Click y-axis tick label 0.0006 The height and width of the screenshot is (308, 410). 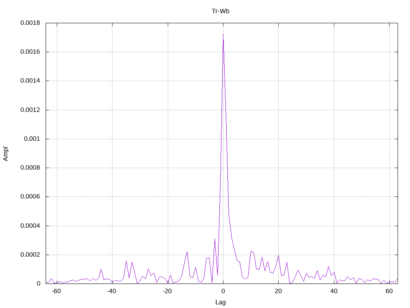pyautogui.click(x=30, y=197)
